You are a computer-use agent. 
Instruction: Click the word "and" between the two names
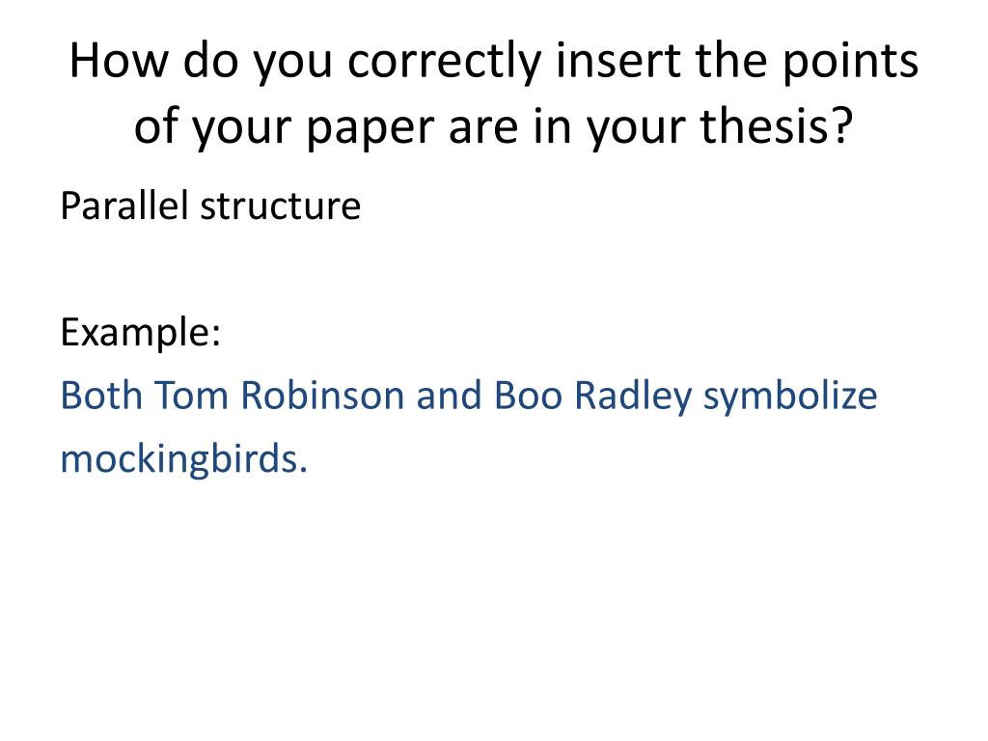coord(450,396)
